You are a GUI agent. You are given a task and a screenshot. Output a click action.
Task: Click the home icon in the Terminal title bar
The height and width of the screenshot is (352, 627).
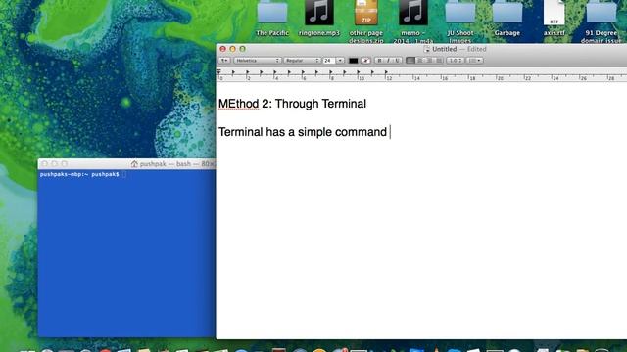point(134,164)
